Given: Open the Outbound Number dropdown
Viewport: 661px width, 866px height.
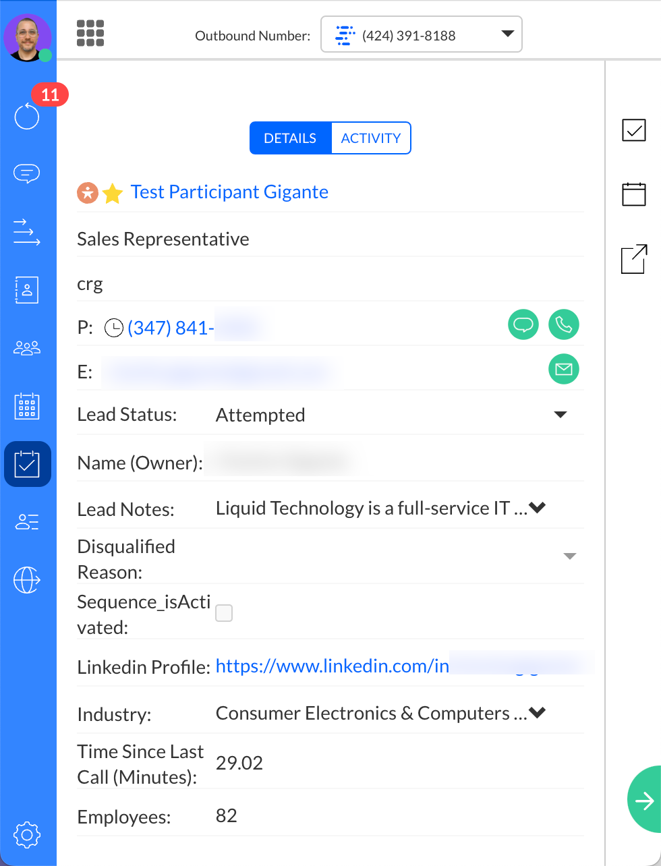Looking at the screenshot, I should tap(421, 34).
